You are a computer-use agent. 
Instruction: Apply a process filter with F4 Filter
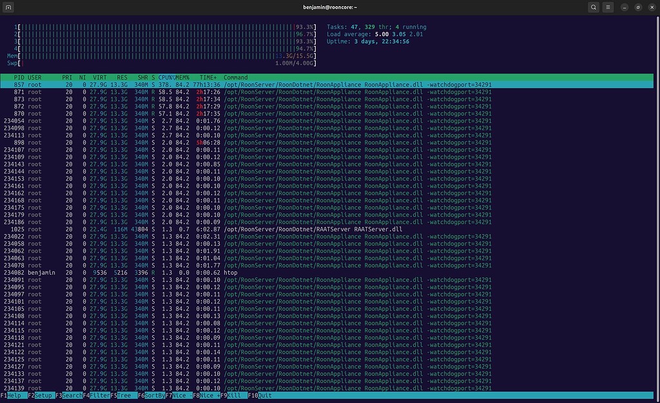(95, 395)
